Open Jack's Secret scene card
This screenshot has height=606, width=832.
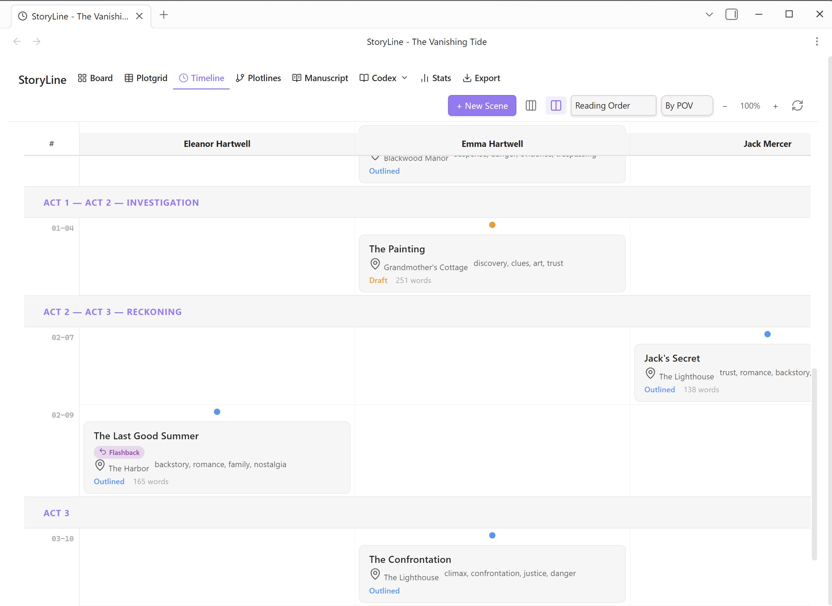722,373
